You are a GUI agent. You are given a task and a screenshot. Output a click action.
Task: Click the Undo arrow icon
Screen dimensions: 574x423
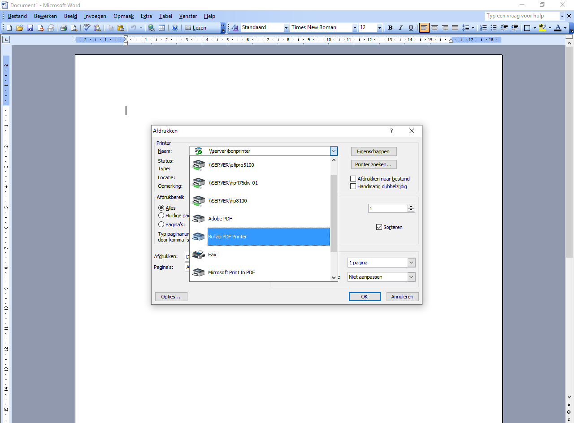(133, 28)
